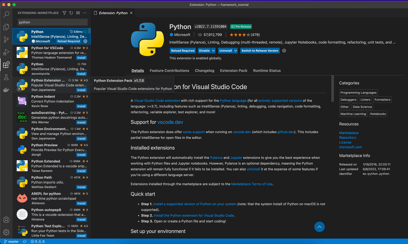Click the Disable button

(x=204, y=51)
